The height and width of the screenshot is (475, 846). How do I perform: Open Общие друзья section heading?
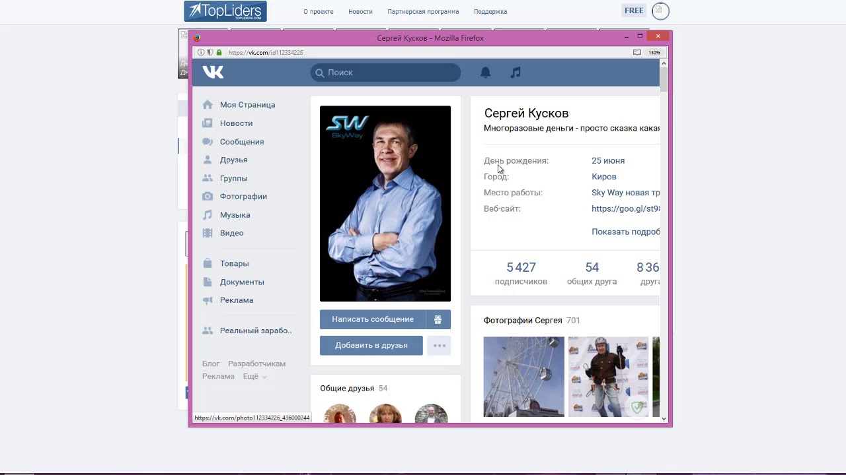pos(347,389)
